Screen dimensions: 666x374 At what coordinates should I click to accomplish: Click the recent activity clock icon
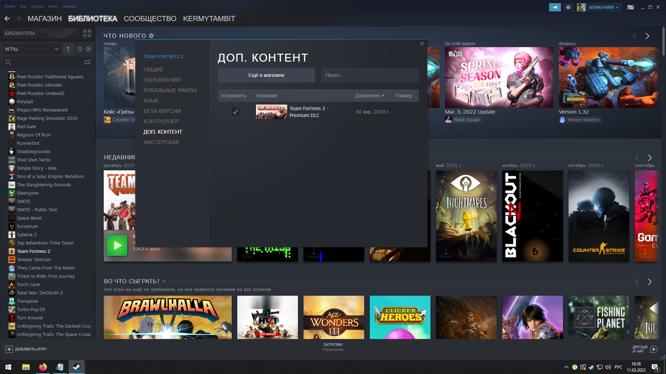pos(79,49)
